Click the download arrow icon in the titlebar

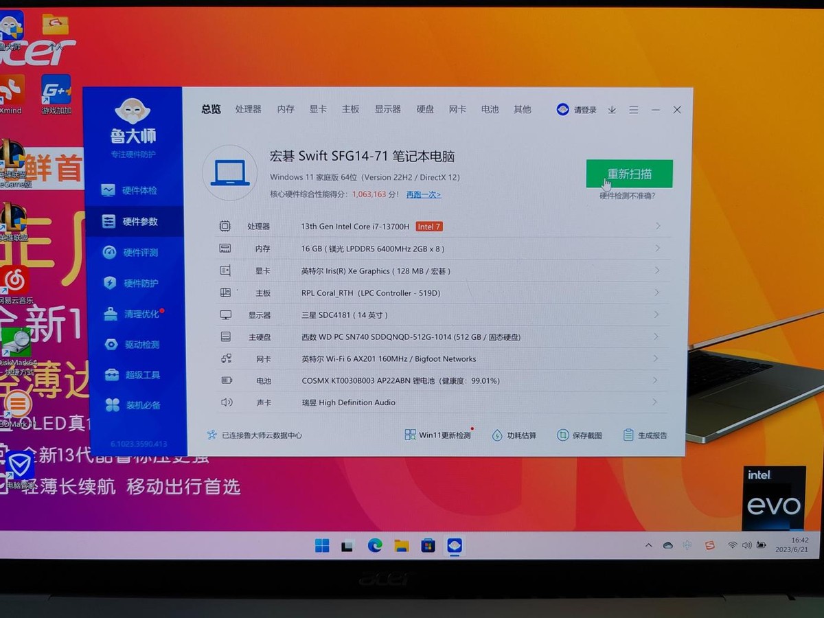click(x=612, y=109)
